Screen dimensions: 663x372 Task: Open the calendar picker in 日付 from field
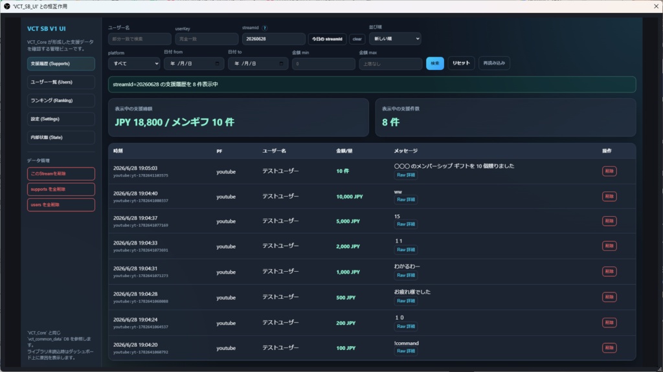coord(217,63)
